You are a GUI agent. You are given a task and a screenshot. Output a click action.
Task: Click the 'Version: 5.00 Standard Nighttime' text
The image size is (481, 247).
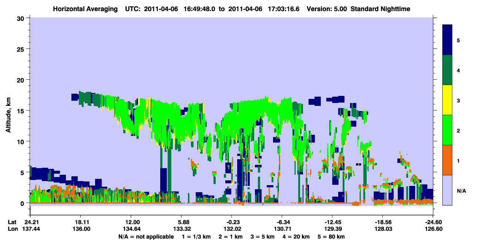pyautogui.click(x=359, y=9)
